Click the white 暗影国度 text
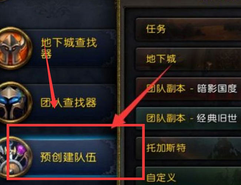 217,88
